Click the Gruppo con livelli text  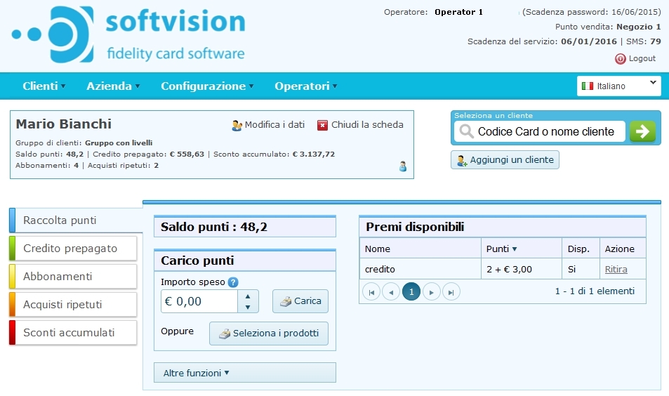click(119, 143)
